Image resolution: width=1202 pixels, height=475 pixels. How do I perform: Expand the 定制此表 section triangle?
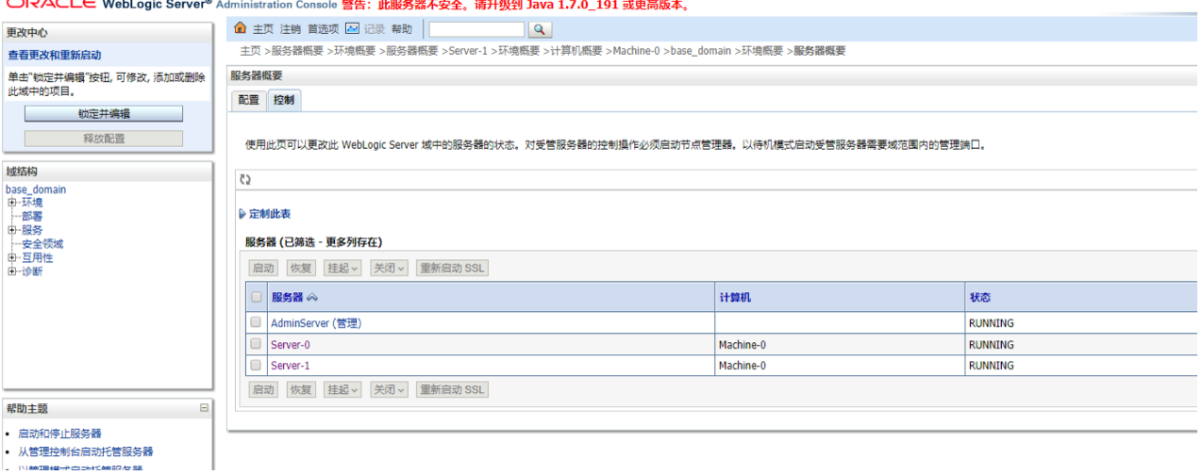point(242,215)
